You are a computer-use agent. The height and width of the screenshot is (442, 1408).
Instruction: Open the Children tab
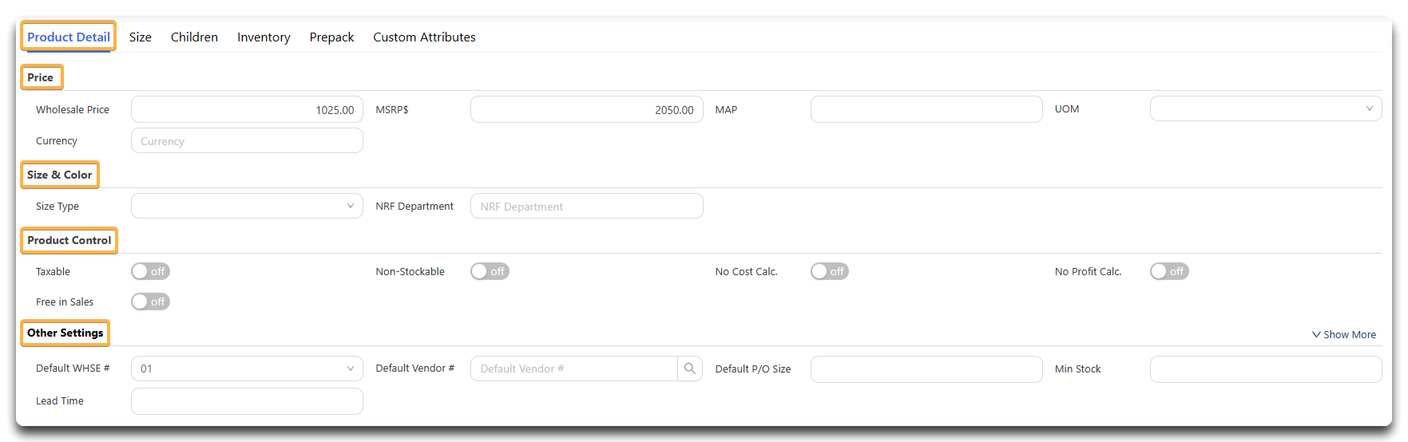click(x=194, y=37)
